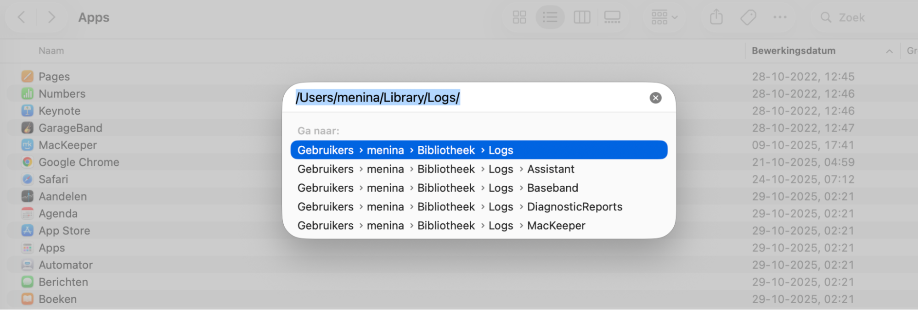Open the Tags toolbar button

[748, 17]
